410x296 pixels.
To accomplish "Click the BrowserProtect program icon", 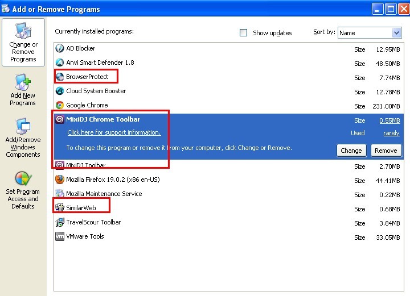I will pyautogui.click(x=60, y=77).
